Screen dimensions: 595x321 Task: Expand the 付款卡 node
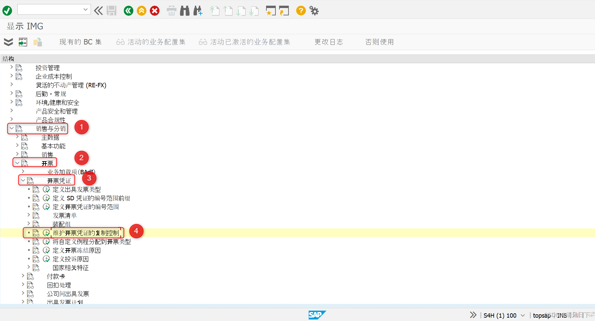pyautogui.click(x=23, y=276)
